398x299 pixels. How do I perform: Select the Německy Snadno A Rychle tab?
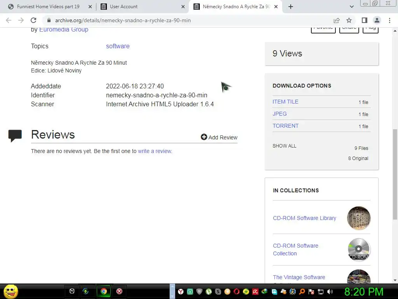236,7
